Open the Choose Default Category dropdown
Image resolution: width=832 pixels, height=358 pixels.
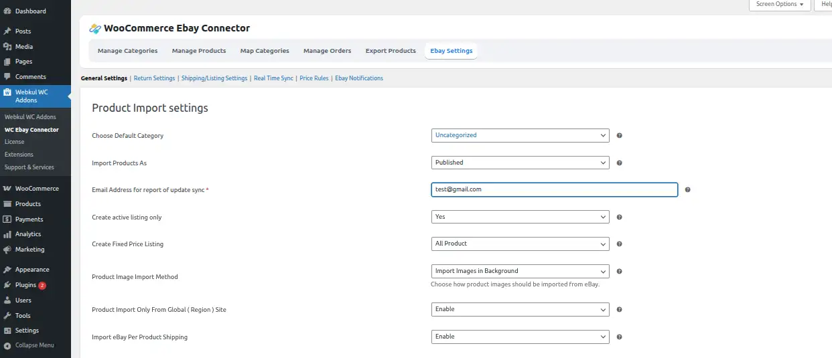(x=520, y=135)
